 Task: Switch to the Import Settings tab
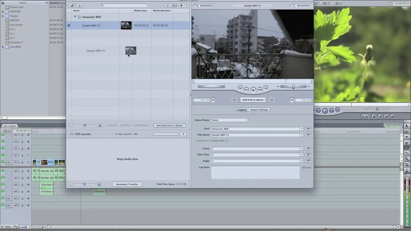[x=259, y=110]
